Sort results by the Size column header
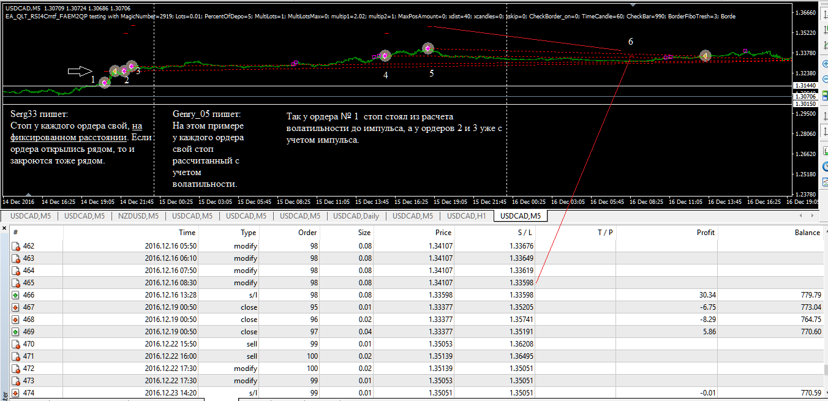 click(x=348, y=233)
